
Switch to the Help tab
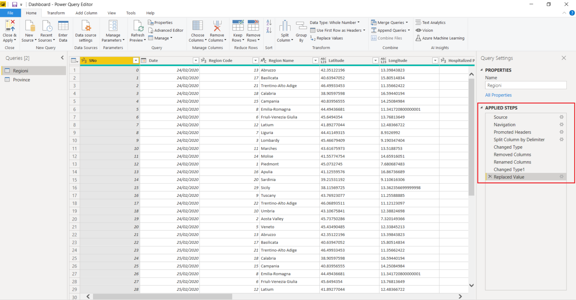[x=150, y=13]
